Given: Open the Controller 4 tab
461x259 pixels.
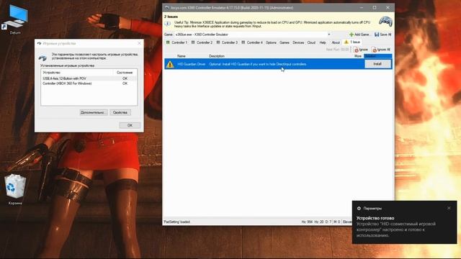Looking at the screenshot, I should coord(252,42).
